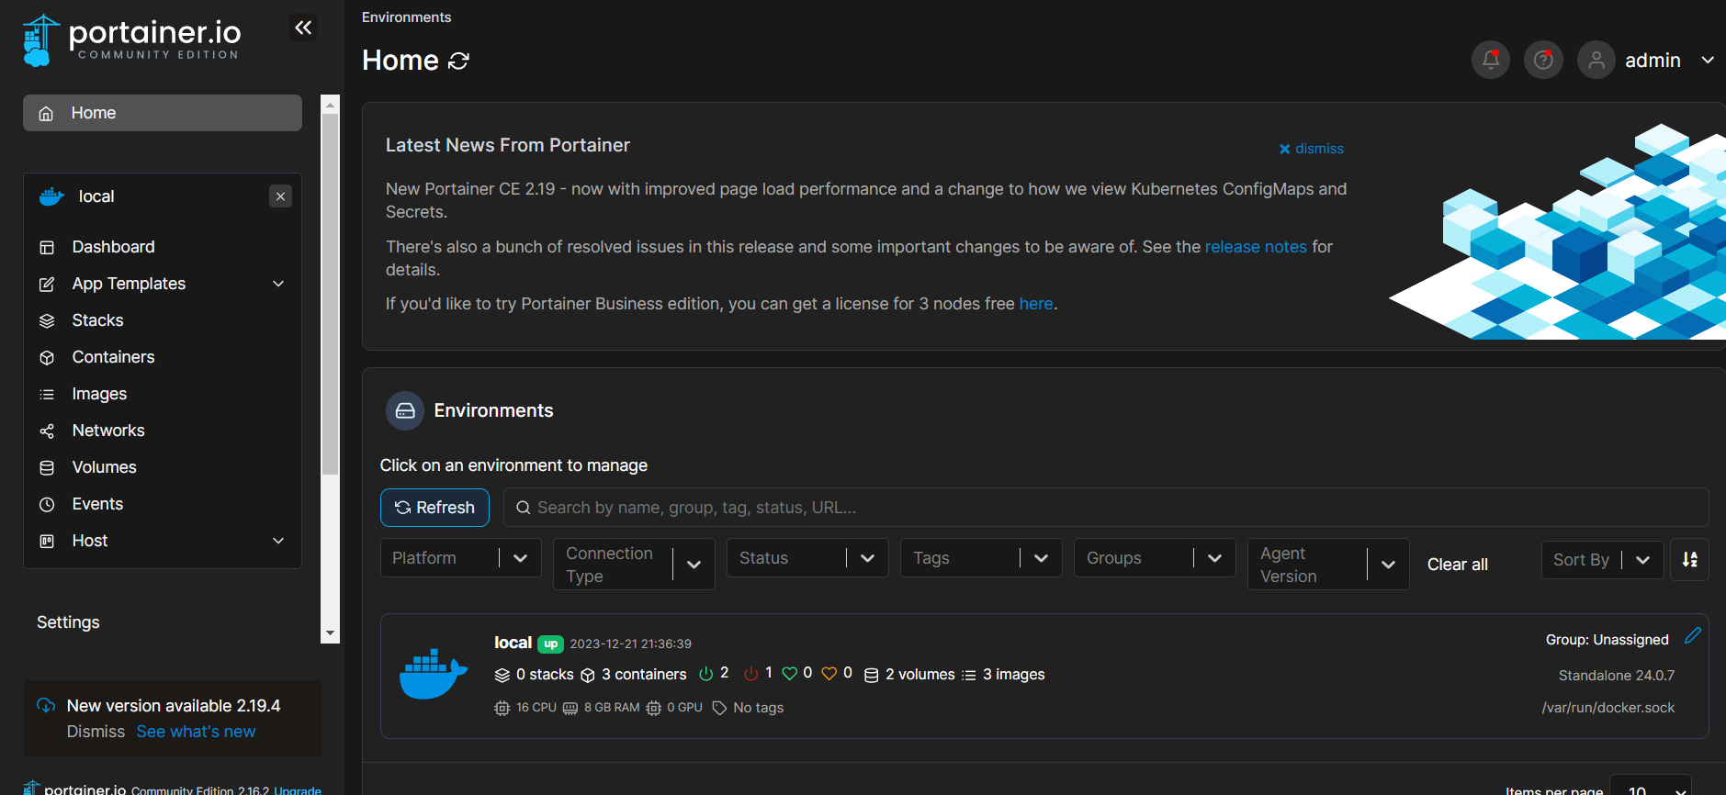Open the admin user menu
The height and width of the screenshot is (795, 1726).
pyautogui.click(x=1650, y=61)
